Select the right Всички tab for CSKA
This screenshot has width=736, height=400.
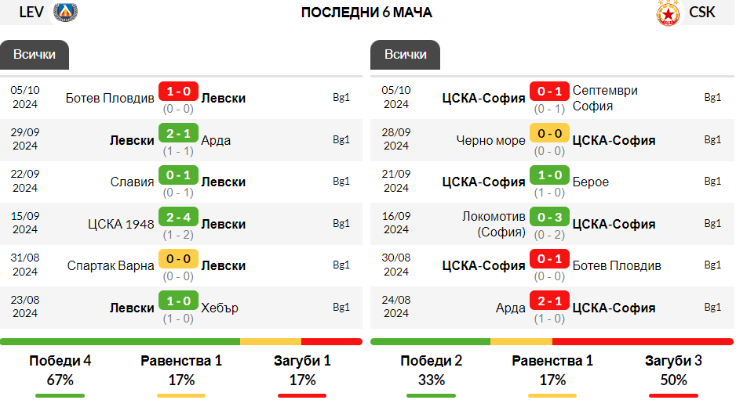click(x=405, y=55)
